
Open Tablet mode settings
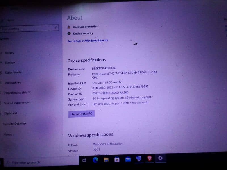point(13,73)
